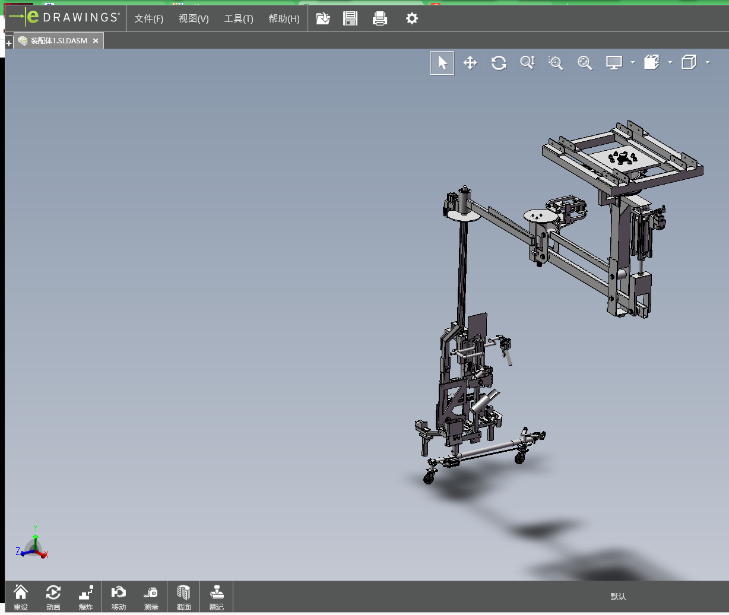This screenshot has height=615, width=729.
Task: Play the Animation (动画) tool
Action: pyautogui.click(x=53, y=597)
